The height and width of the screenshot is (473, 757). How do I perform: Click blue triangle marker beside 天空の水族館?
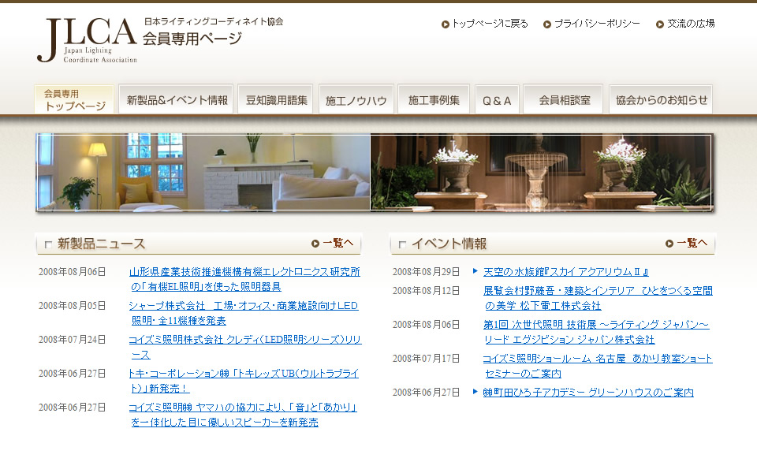475,270
